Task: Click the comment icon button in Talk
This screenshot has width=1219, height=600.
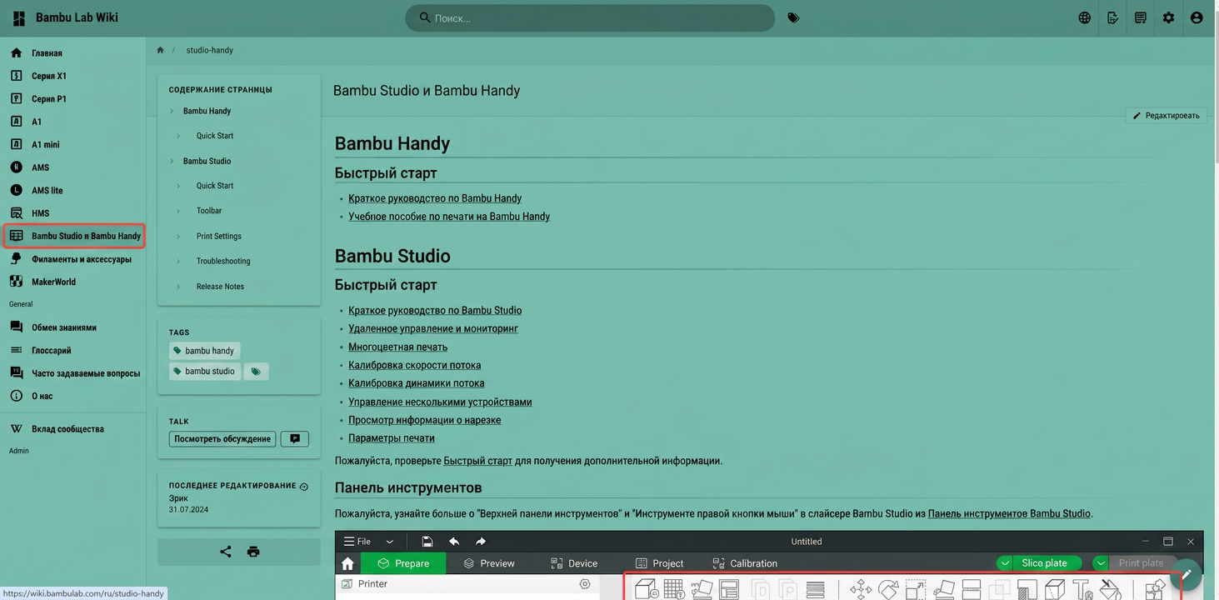Action: coord(295,439)
